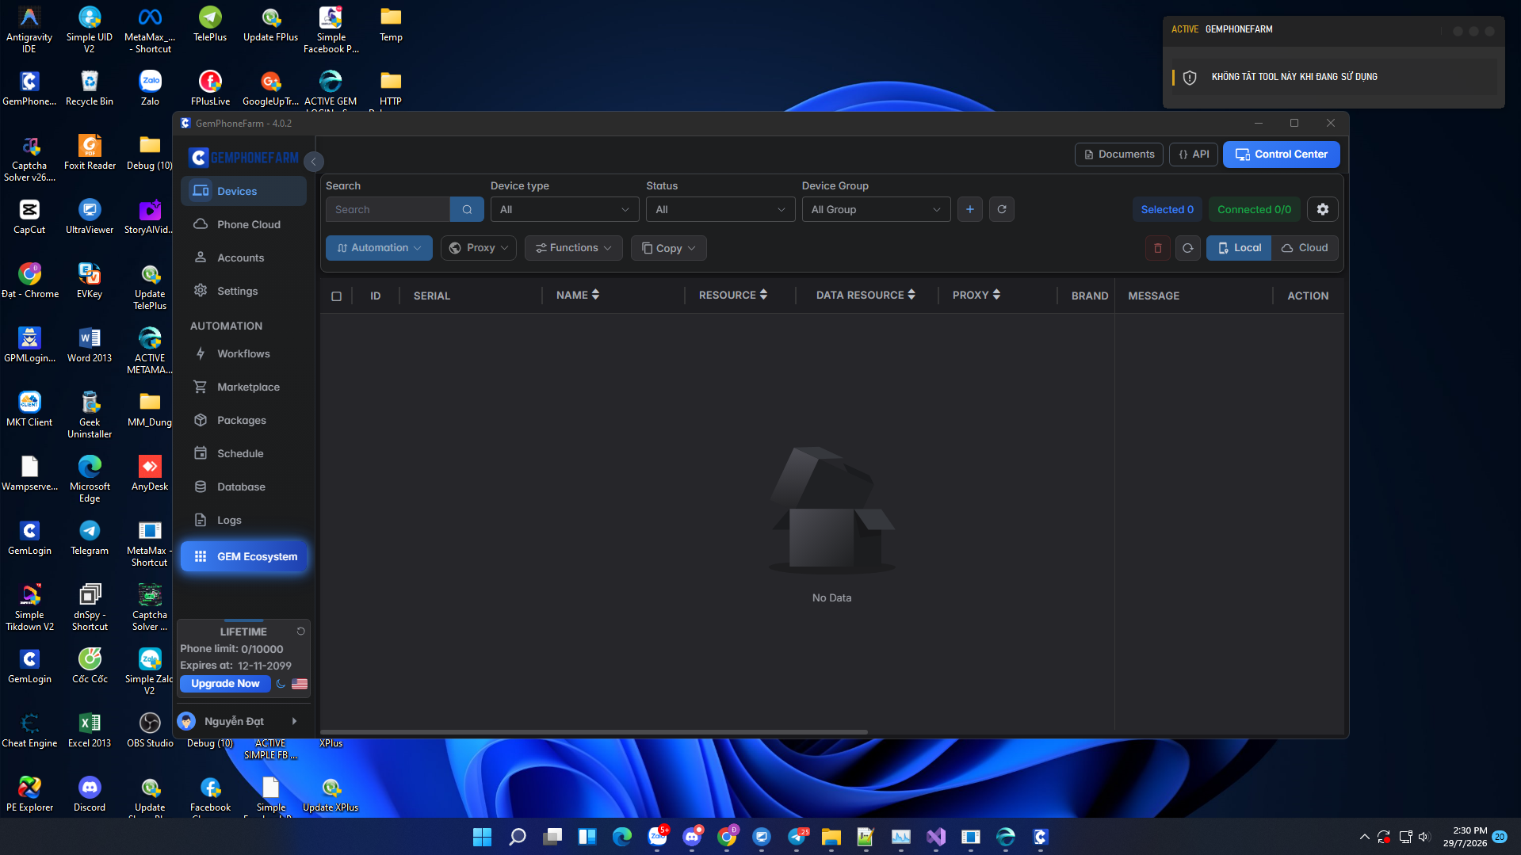This screenshot has height=855, width=1521.
Task: Focus the device Search input field
Action: (x=388, y=209)
